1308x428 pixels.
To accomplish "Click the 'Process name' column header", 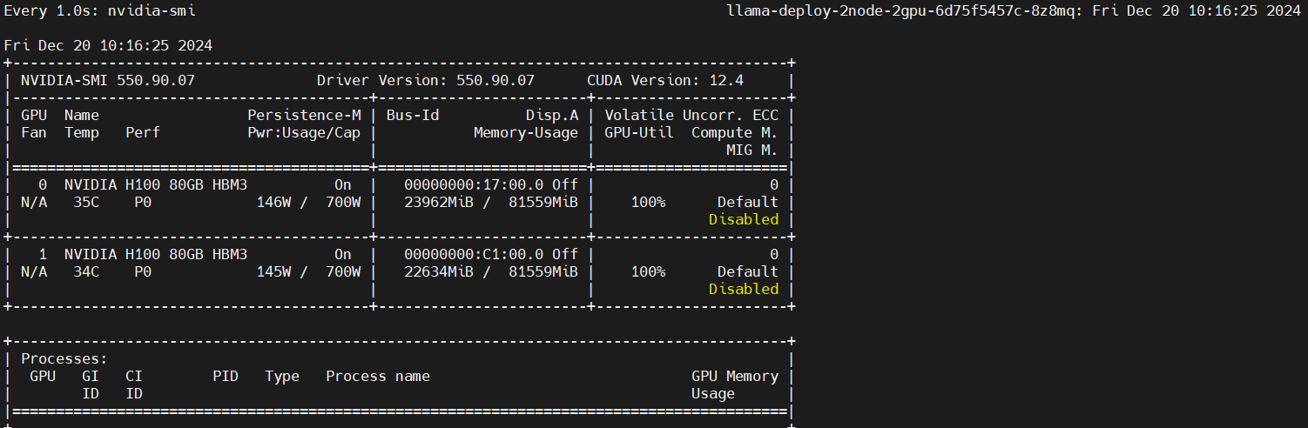I will coord(378,376).
